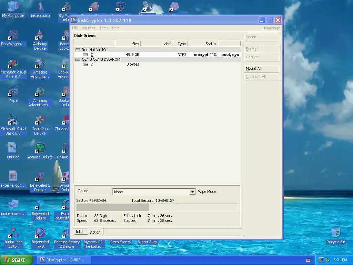
Task: Switch to the Action tab
Action: point(95,232)
